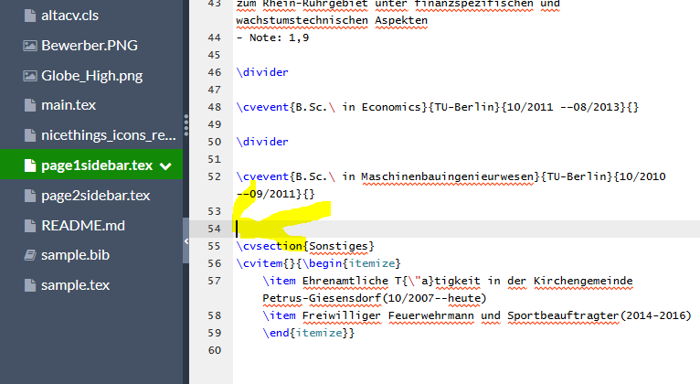700x384 pixels.
Task: Click the file icon beside page2sidebar.tex
Action: tap(29, 196)
